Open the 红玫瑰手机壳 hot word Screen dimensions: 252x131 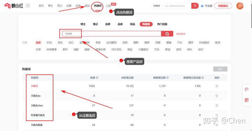(38, 115)
